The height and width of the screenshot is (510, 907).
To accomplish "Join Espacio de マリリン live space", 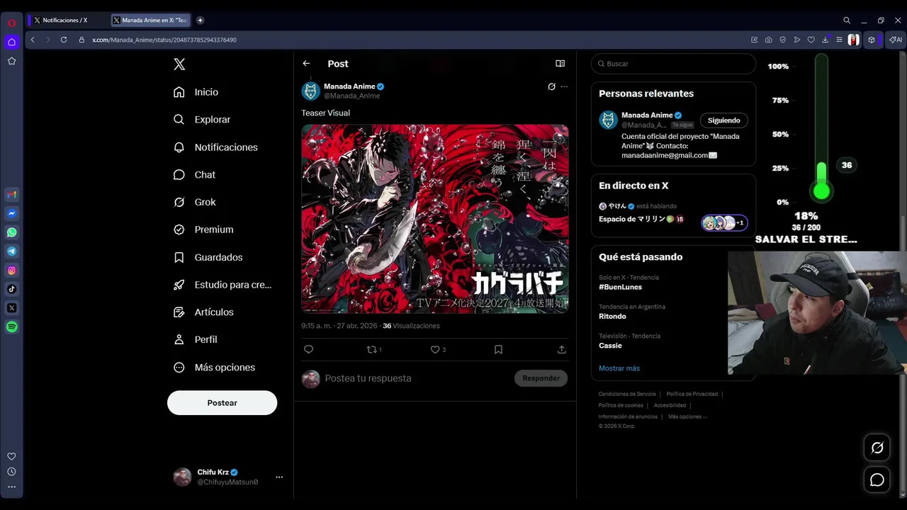I will click(x=673, y=215).
